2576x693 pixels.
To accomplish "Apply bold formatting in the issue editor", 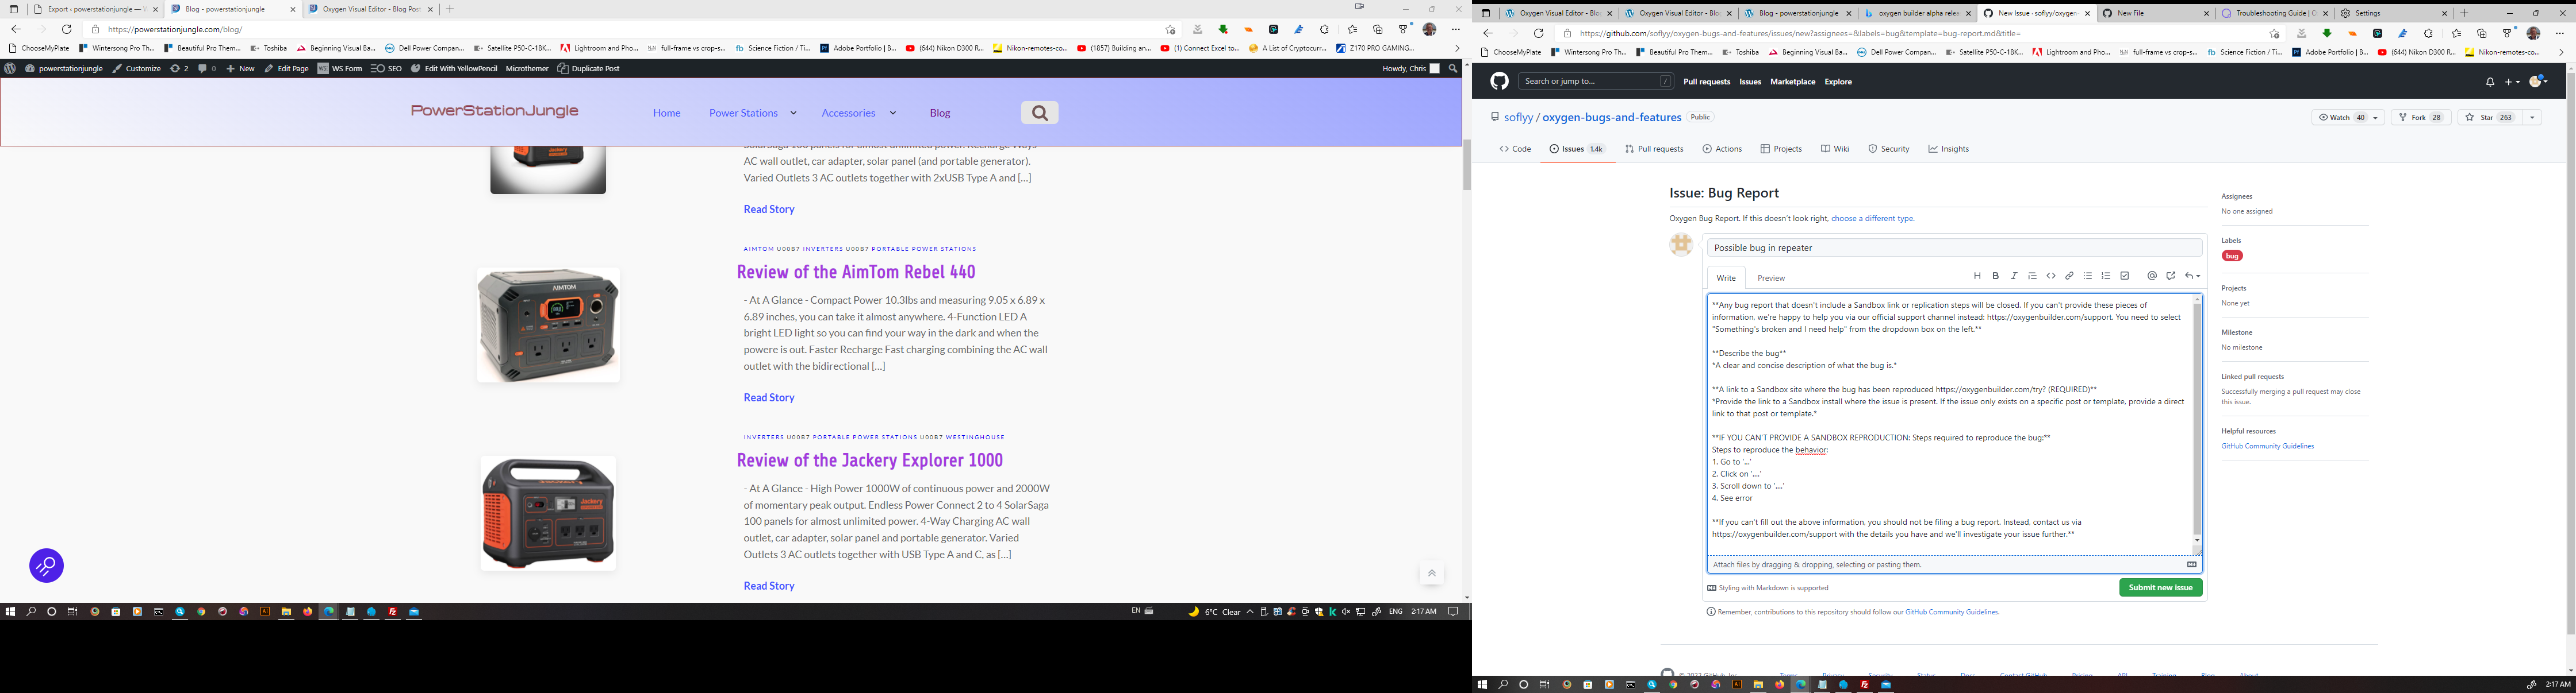I will (x=1996, y=277).
